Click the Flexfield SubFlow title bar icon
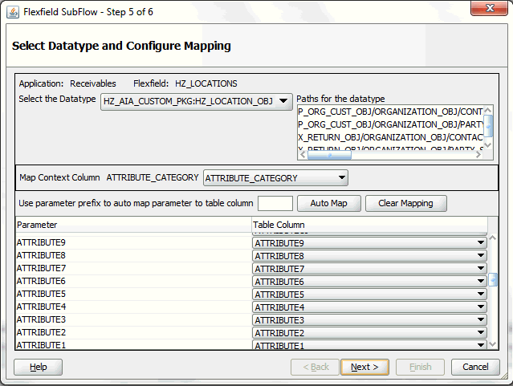The width and height of the screenshot is (513, 386). (13, 11)
